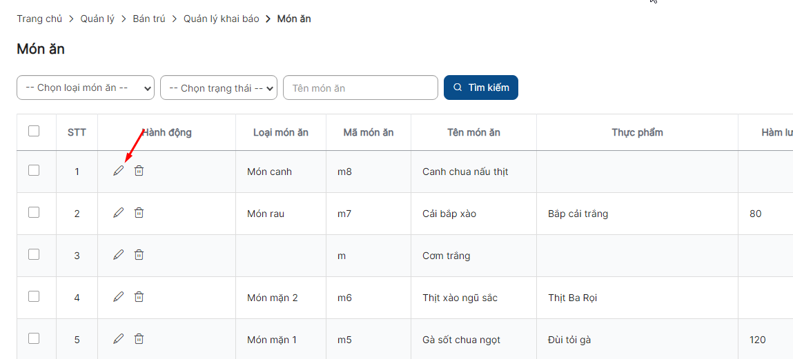793x359 pixels.
Task: Go to Trang chủ breadcrumb
Action: [x=39, y=19]
